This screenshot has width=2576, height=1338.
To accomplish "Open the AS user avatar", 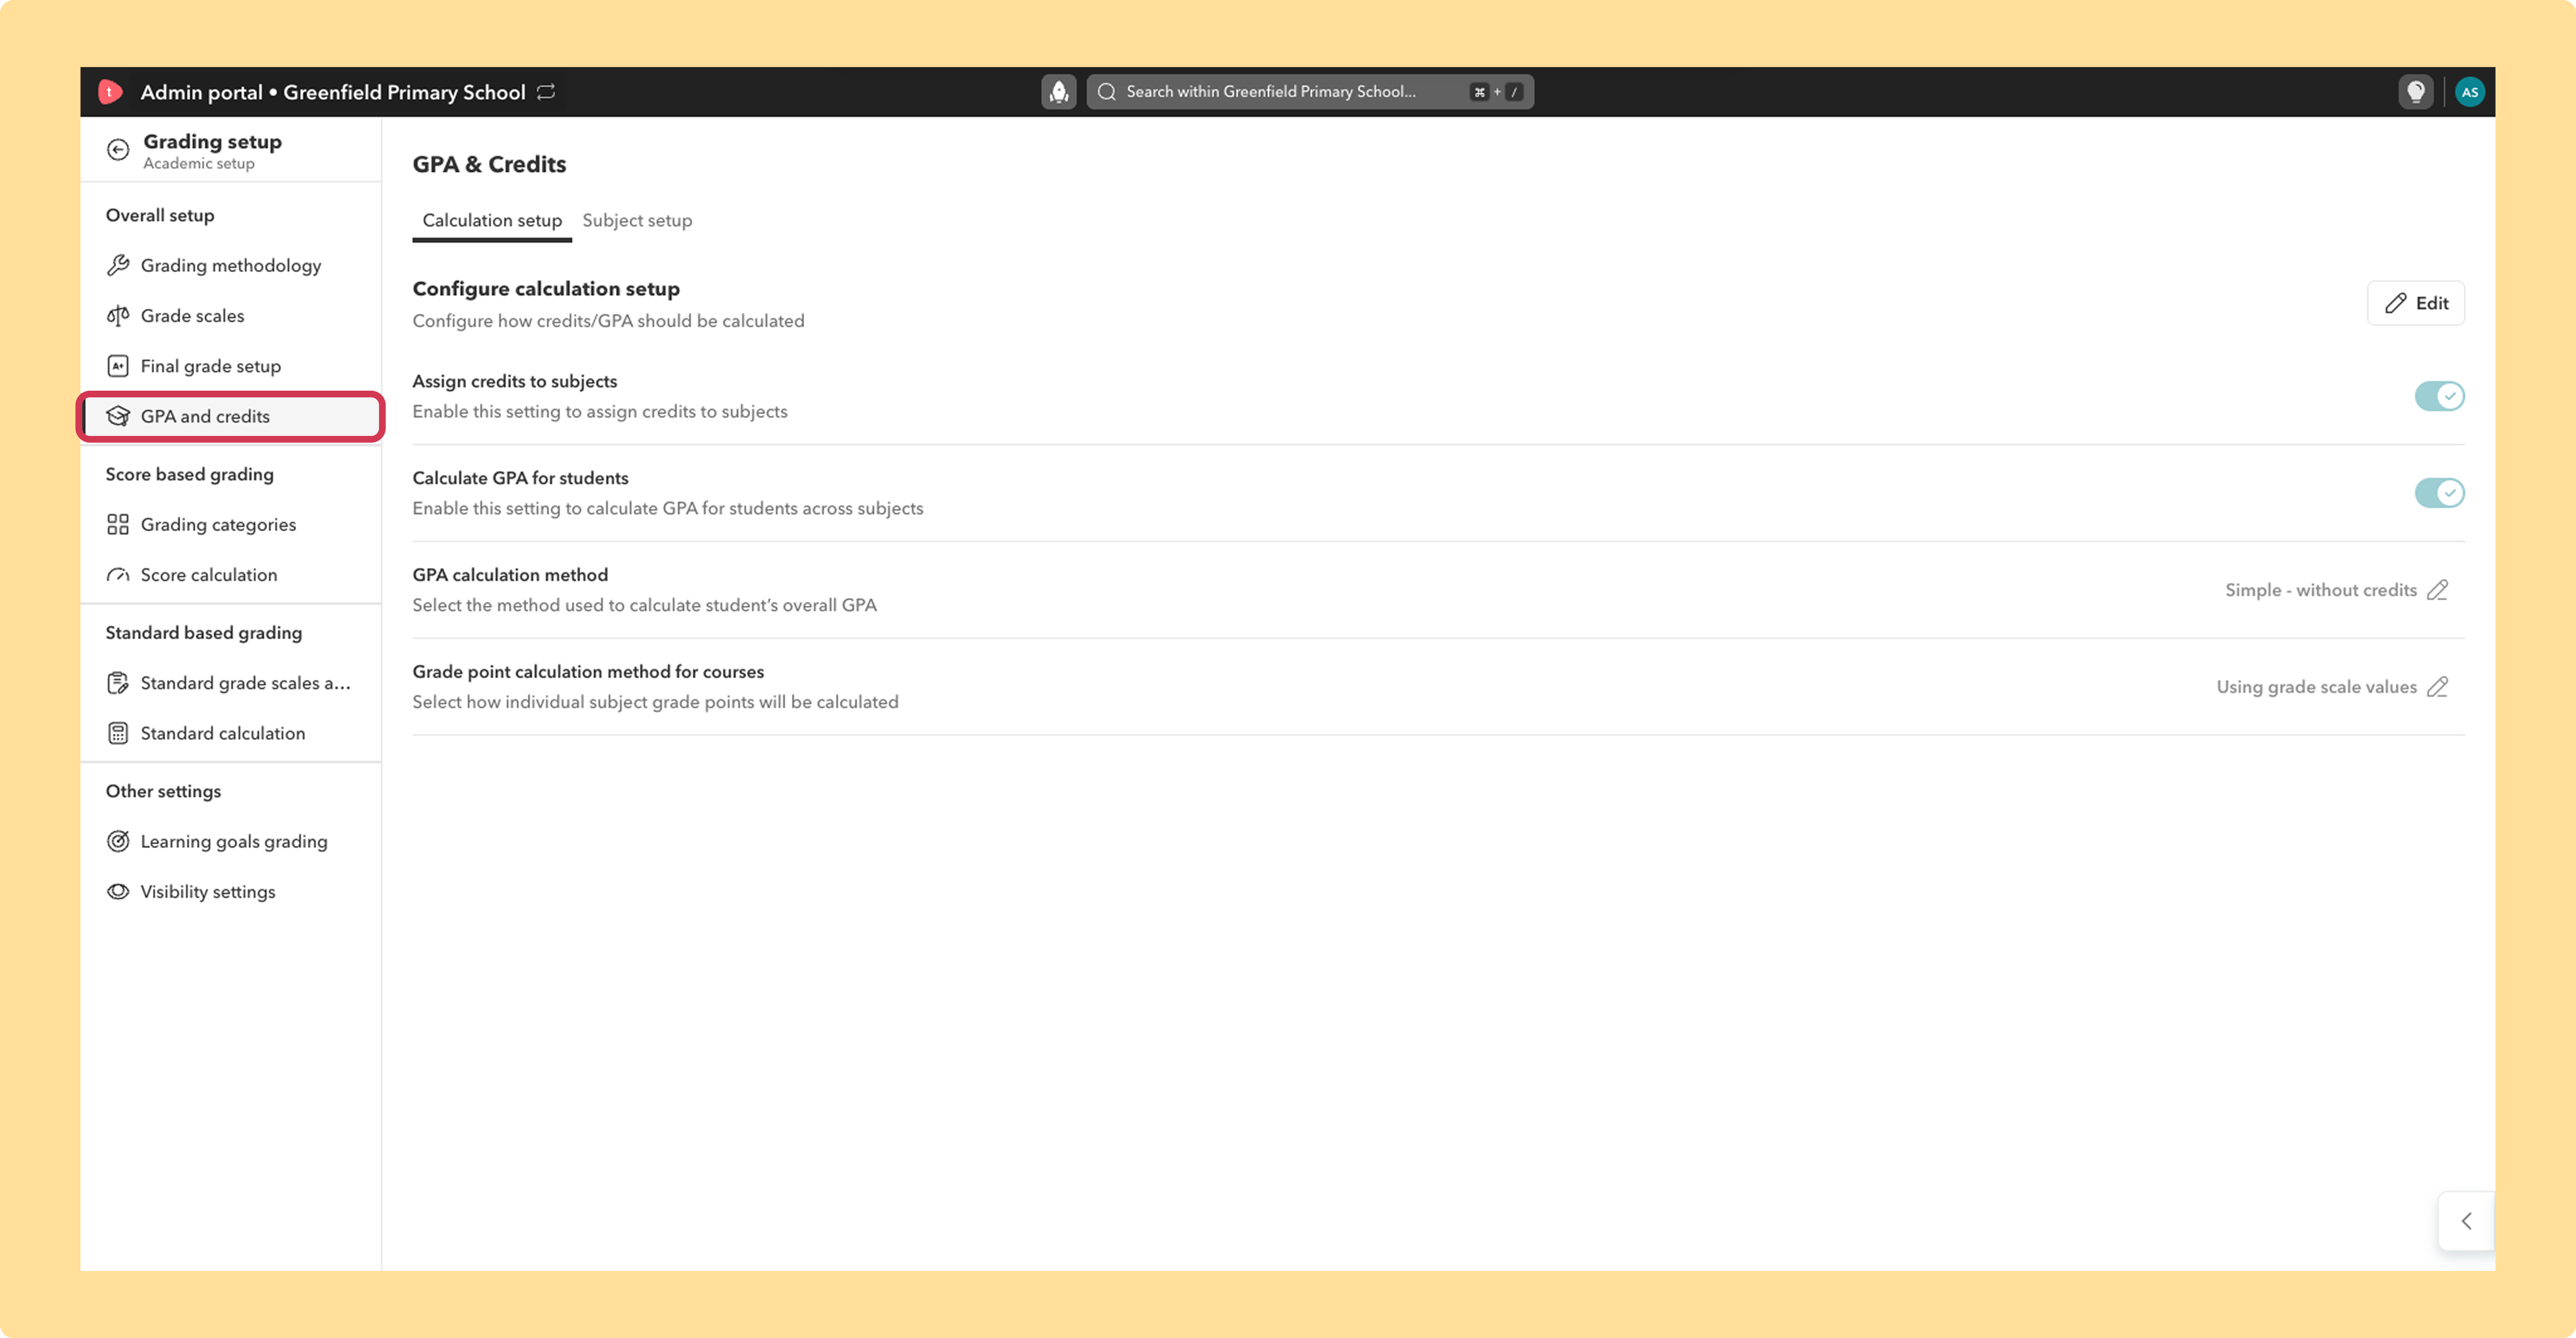I will [x=2470, y=92].
